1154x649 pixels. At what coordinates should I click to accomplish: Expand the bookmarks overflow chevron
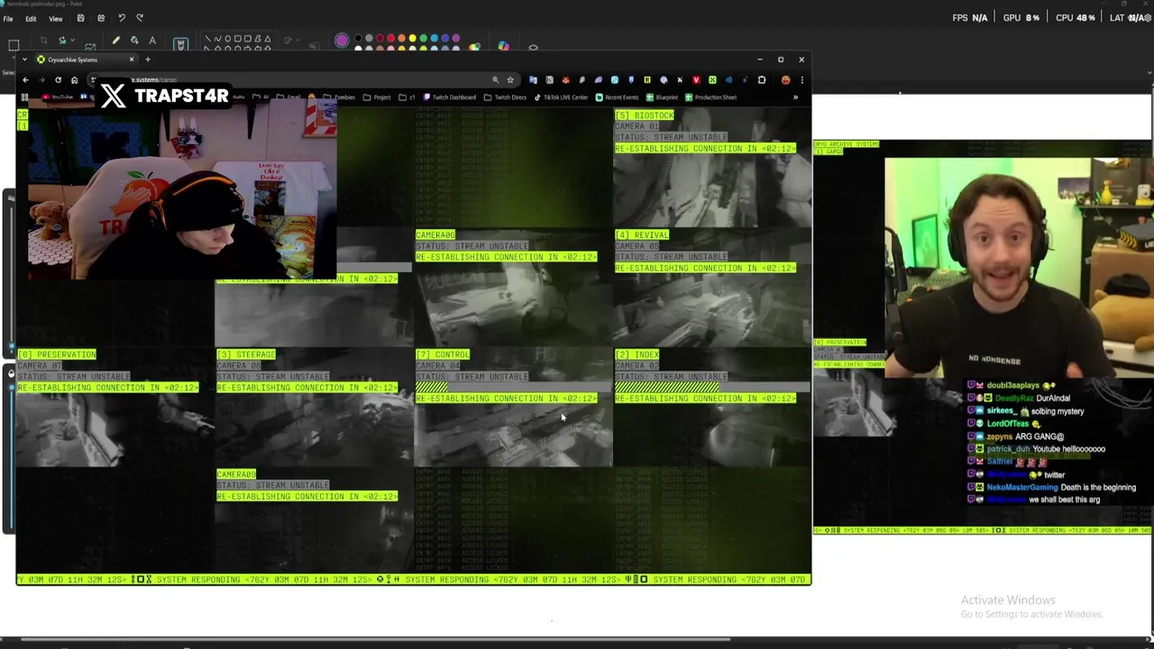click(795, 97)
